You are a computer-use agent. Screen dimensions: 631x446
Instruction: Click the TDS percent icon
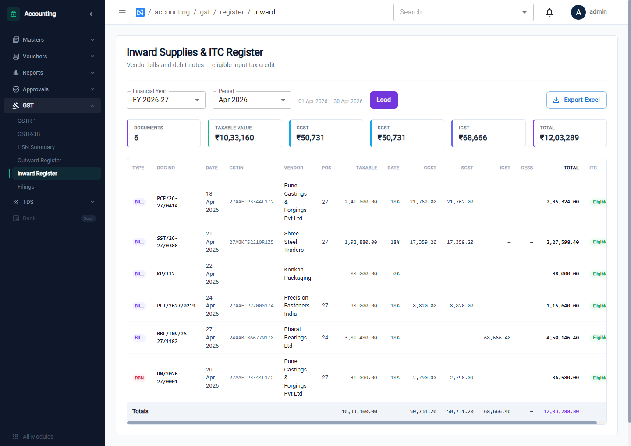[x=16, y=202]
